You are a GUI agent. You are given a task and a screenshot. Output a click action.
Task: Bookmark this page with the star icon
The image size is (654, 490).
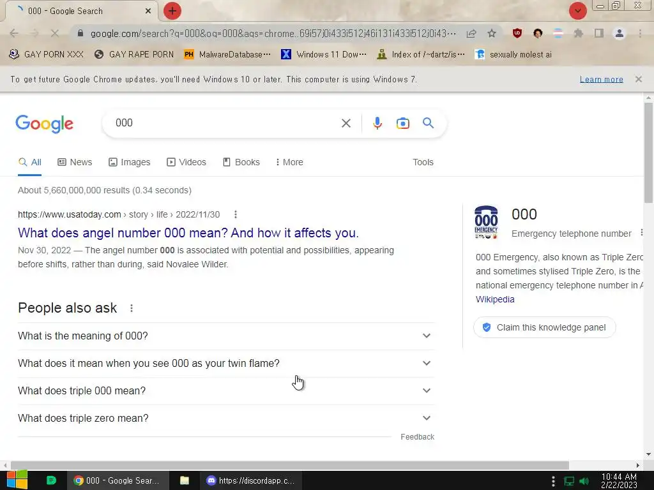point(492,33)
